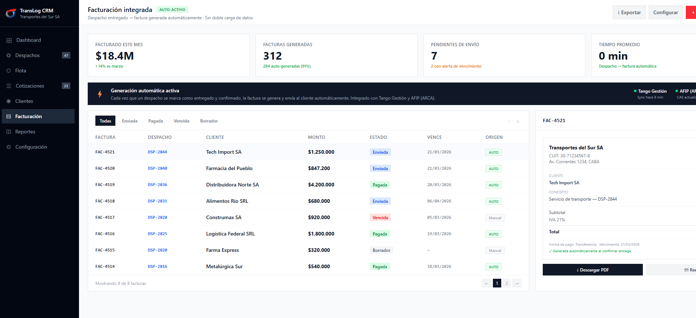Select the Vencida filter tab

pos(181,121)
